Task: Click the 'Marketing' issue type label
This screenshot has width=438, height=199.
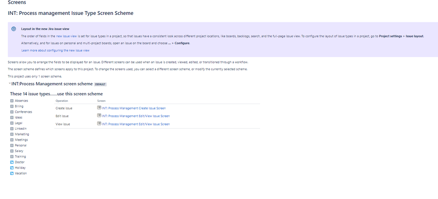Action: [22, 134]
